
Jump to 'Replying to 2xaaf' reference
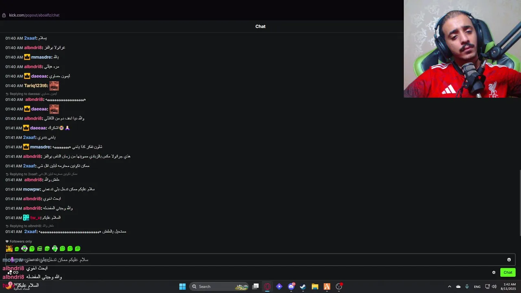click(x=42, y=174)
